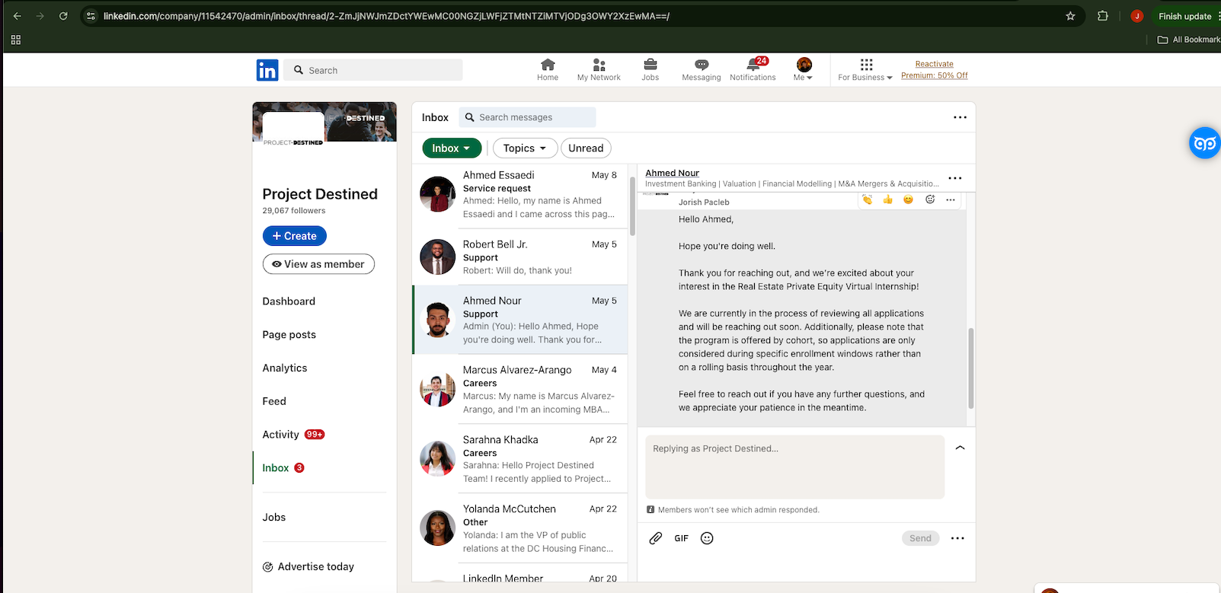Open conversation options menu beside Ahmed Nour

(955, 178)
